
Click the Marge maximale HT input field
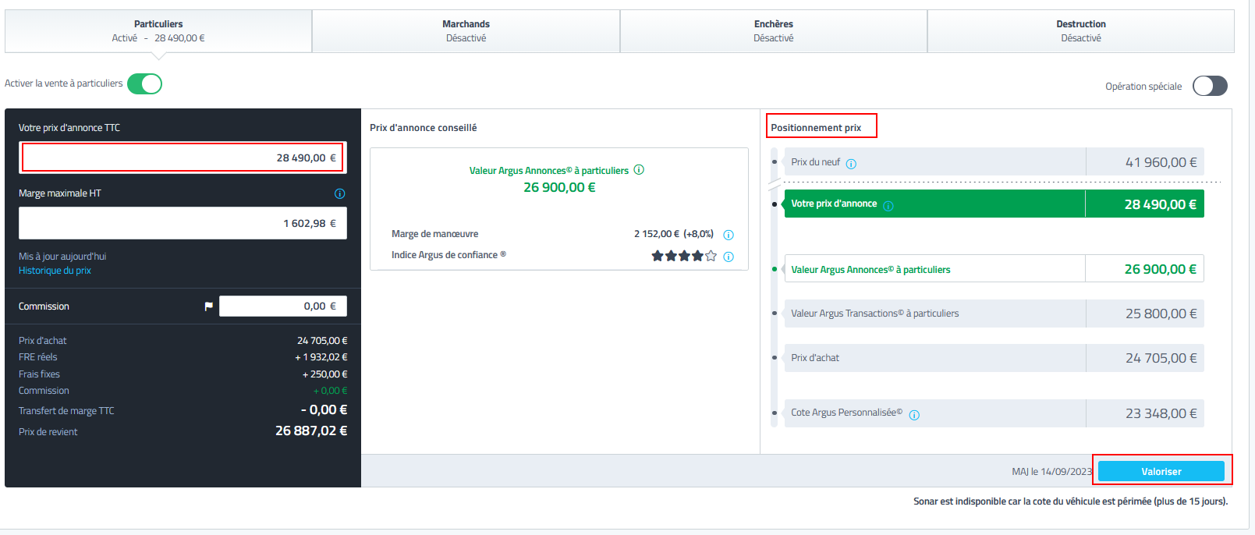183,223
